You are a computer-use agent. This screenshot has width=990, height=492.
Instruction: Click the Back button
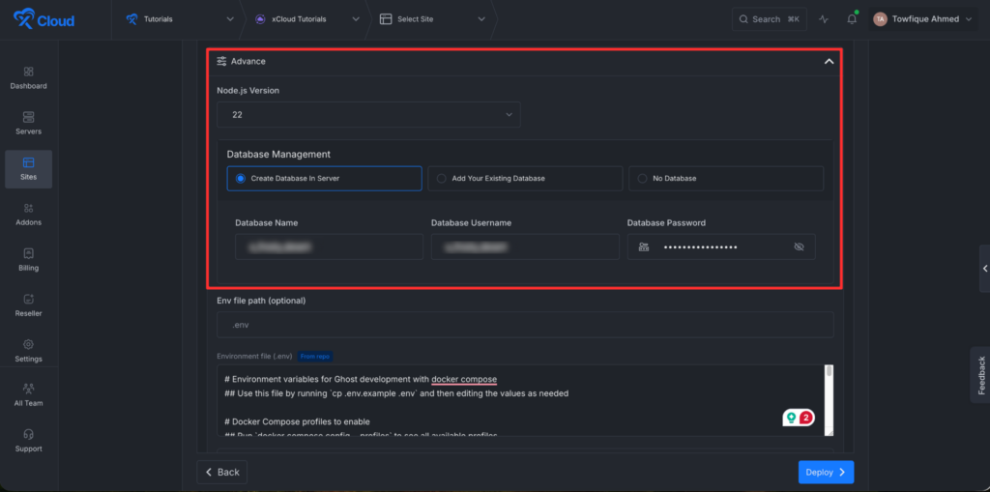(x=222, y=473)
